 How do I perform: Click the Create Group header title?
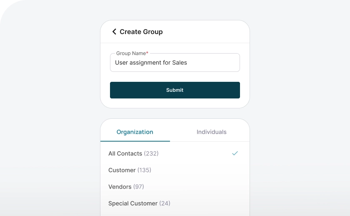(x=141, y=32)
